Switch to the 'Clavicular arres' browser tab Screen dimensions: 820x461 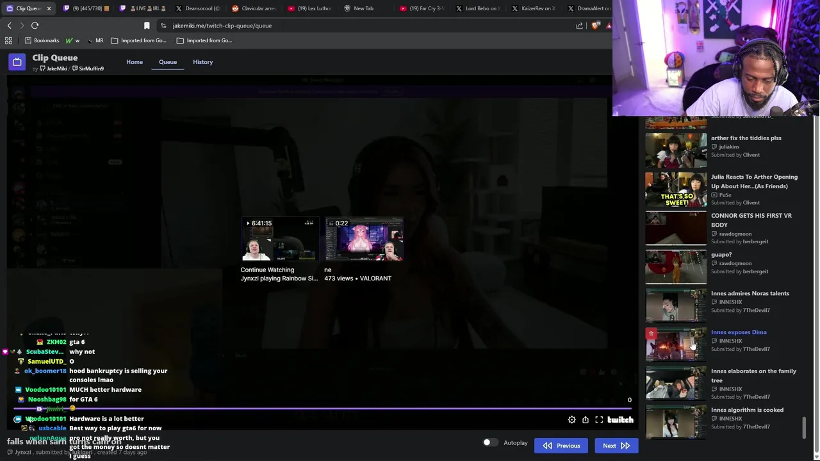tap(254, 8)
